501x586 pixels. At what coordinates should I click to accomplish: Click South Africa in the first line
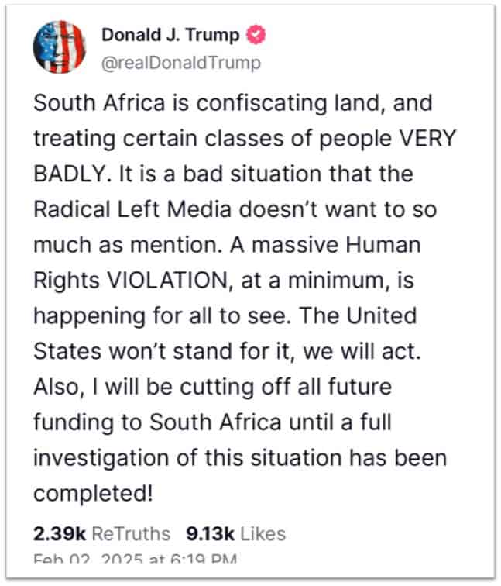(99, 102)
